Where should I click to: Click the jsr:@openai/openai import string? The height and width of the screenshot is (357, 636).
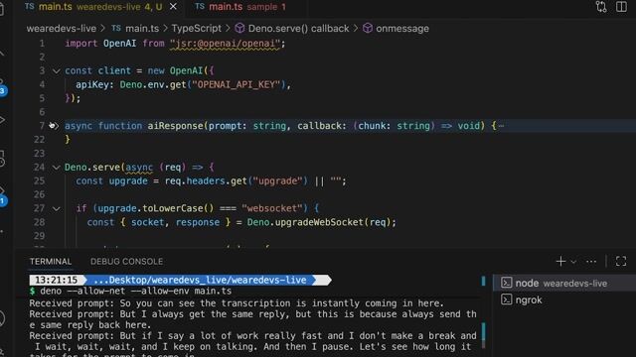coord(226,44)
